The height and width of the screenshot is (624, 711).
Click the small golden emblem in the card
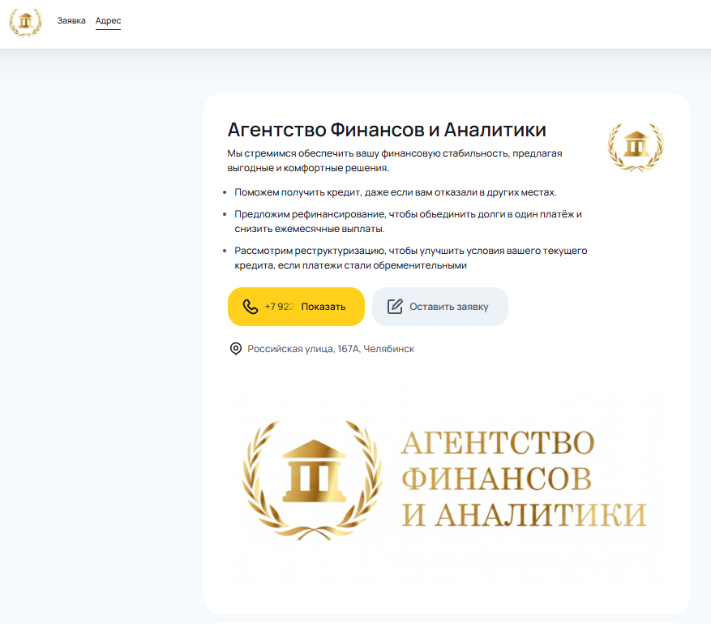click(636, 147)
